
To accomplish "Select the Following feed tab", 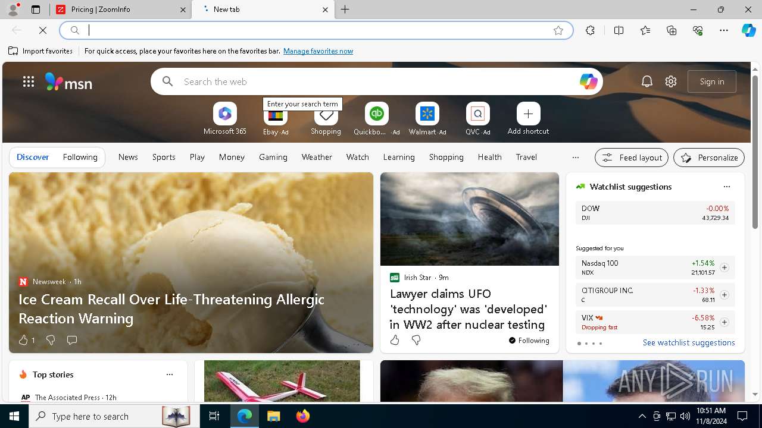I will 80,157.
